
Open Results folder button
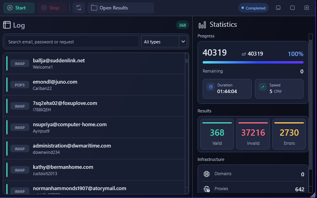[121, 8]
